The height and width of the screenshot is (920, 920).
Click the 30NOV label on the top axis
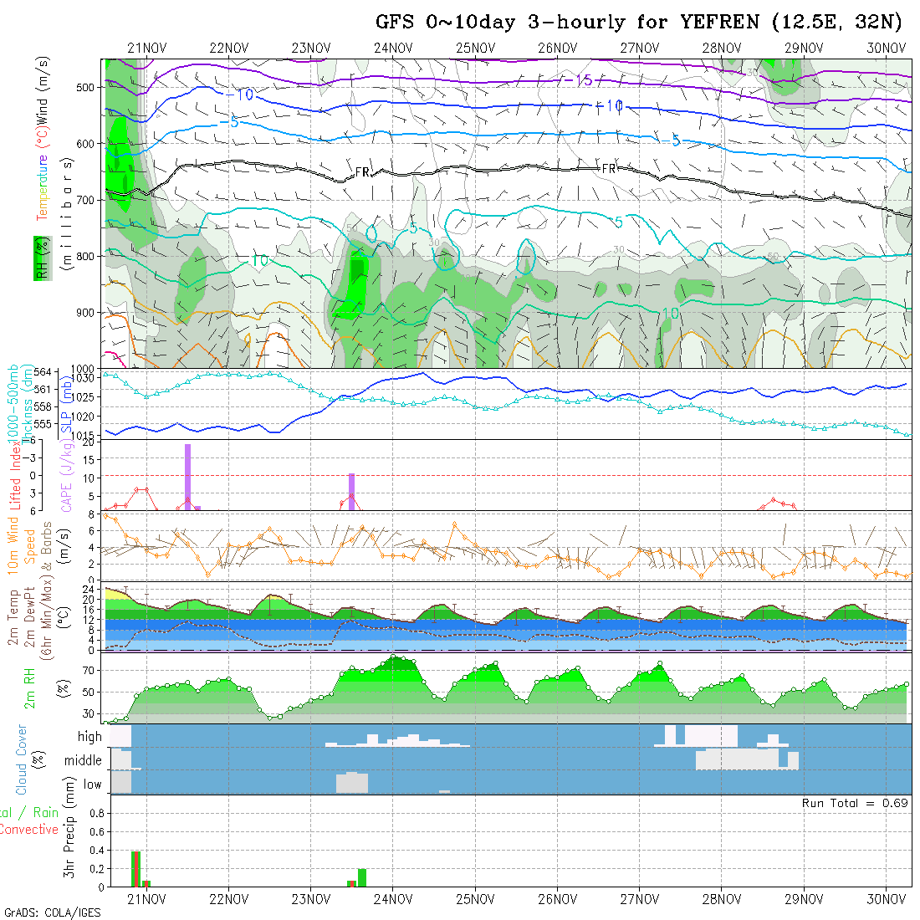click(885, 48)
